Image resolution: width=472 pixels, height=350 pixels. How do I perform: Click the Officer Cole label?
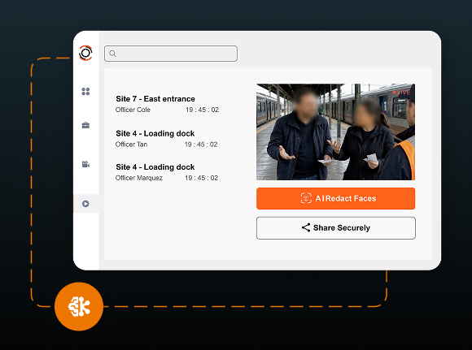point(133,110)
